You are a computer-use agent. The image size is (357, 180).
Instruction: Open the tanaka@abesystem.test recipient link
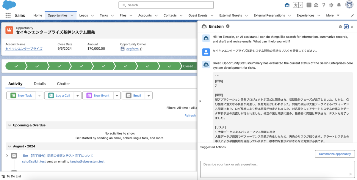pos(87,162)
